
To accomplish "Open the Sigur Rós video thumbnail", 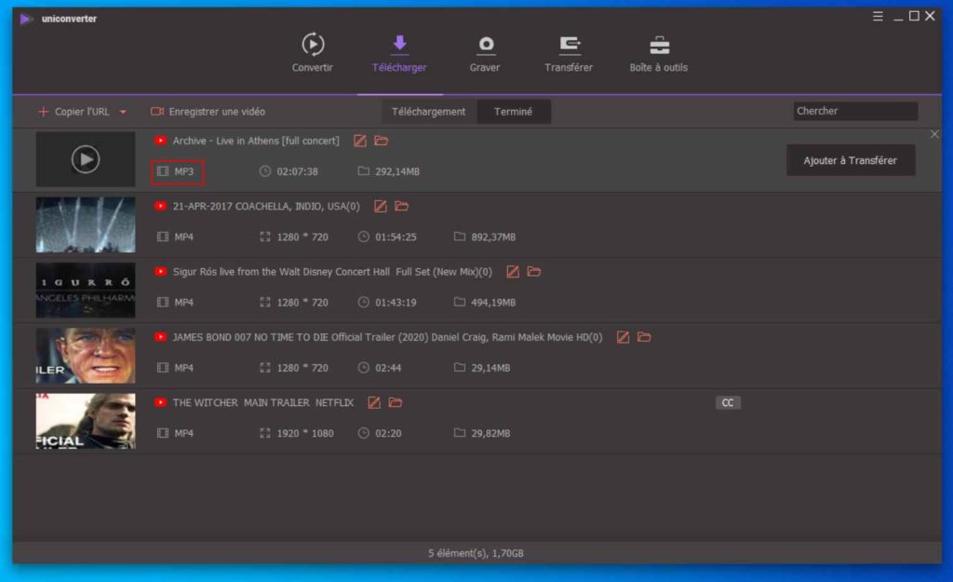I will pos(86,291).
